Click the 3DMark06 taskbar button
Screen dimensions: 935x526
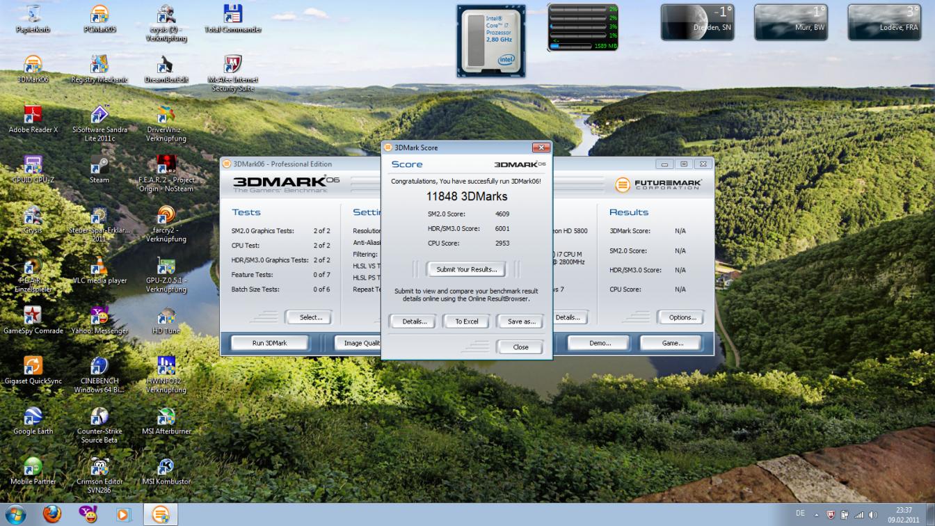(161, 514)
